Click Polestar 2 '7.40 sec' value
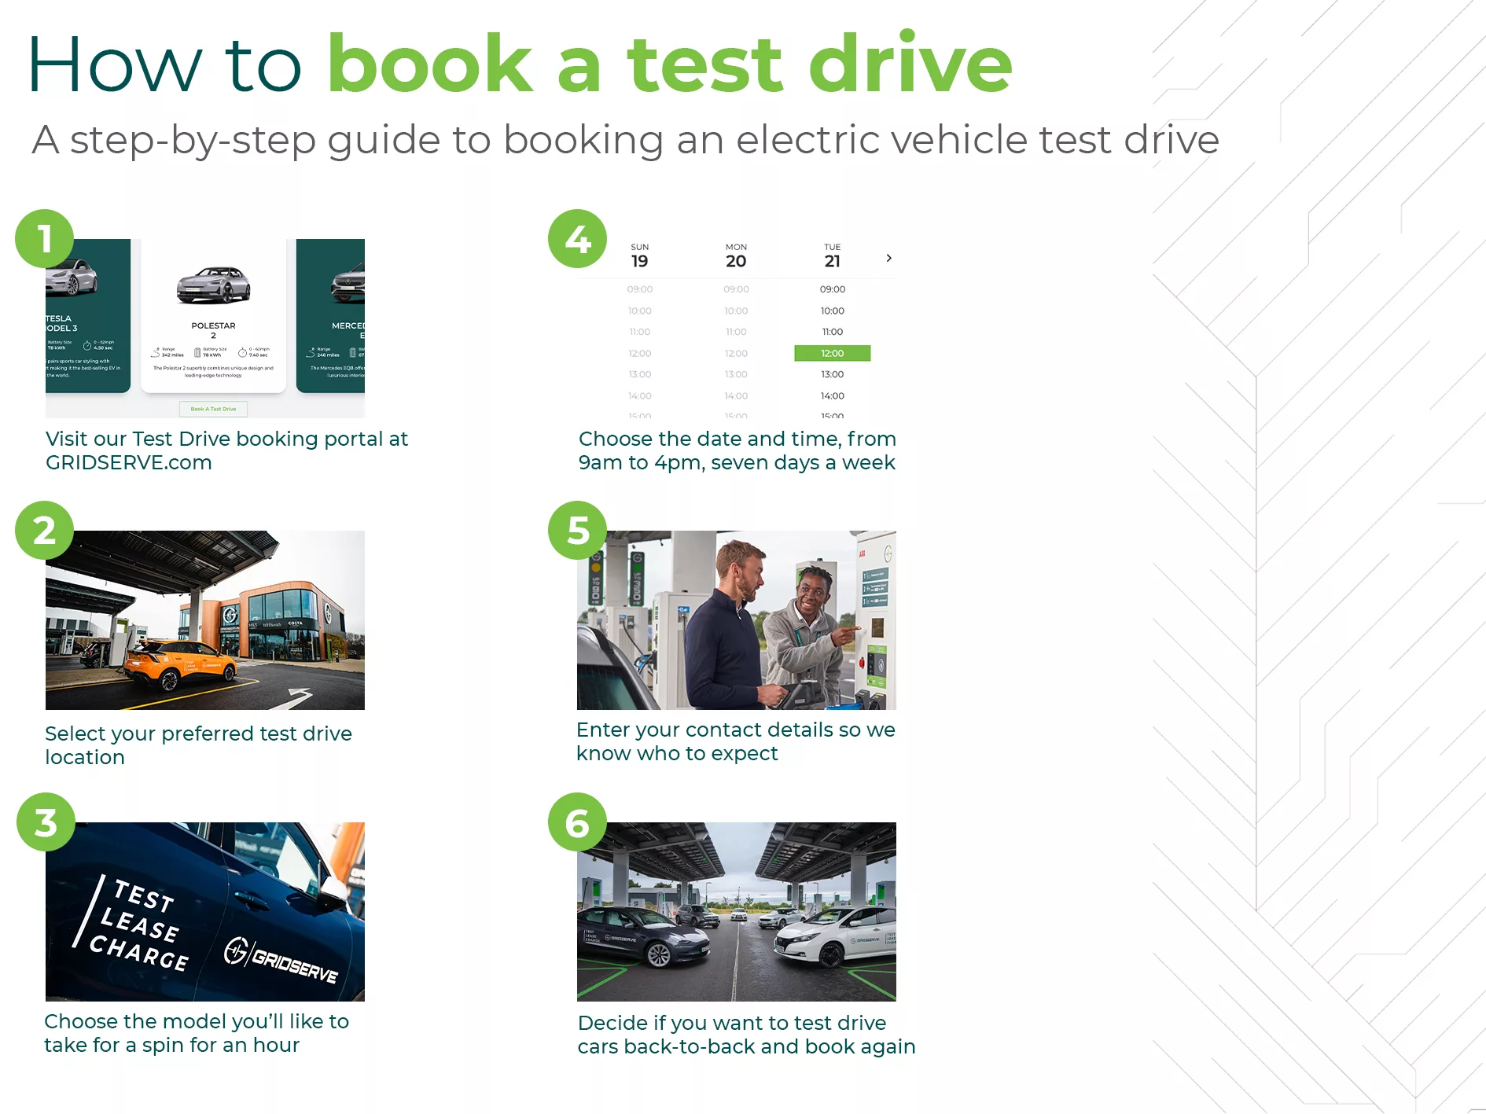 (x=258, y=355)
